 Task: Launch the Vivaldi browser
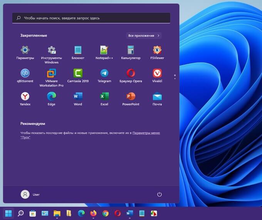[x=157, y=76]
